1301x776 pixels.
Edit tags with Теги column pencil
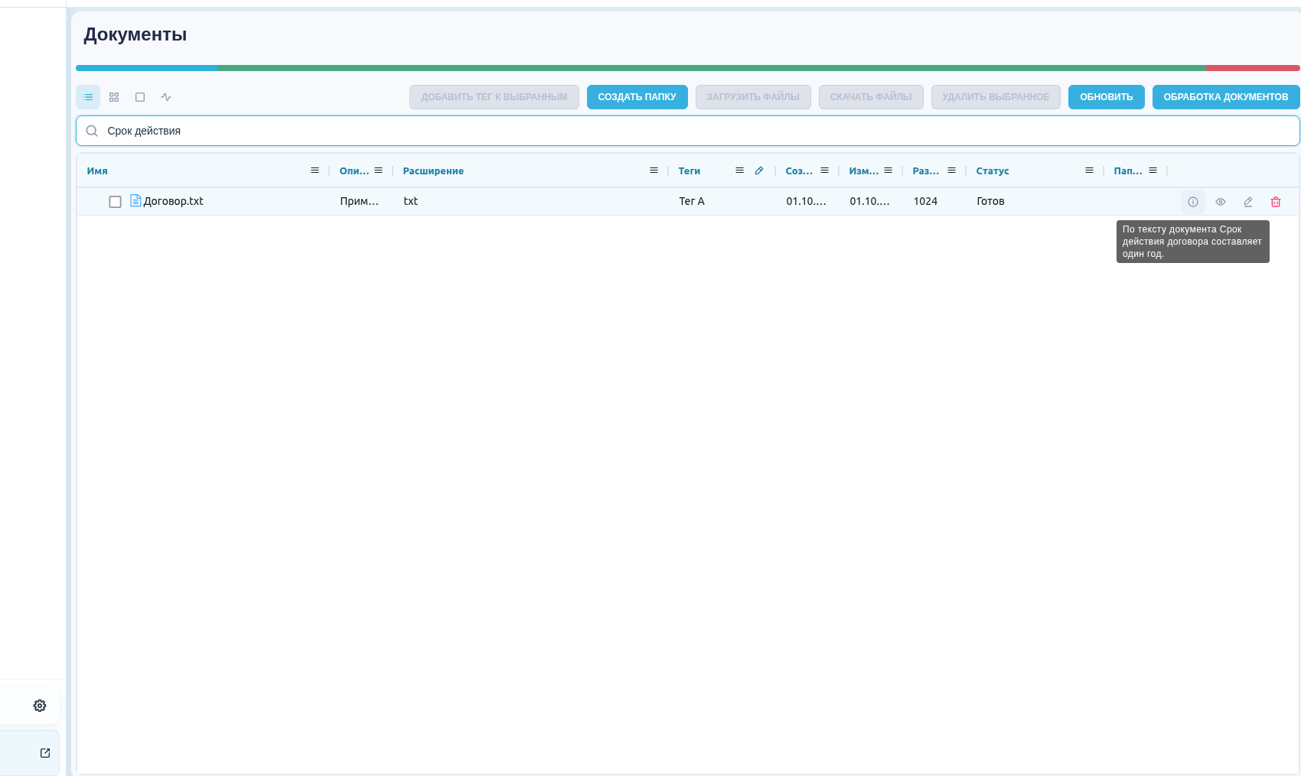[759, 170]
